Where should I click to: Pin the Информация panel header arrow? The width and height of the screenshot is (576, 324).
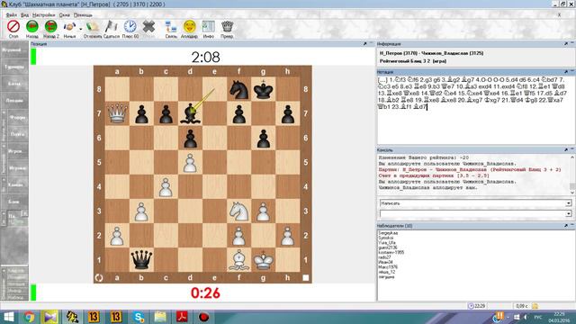click(x=566, y=44)
